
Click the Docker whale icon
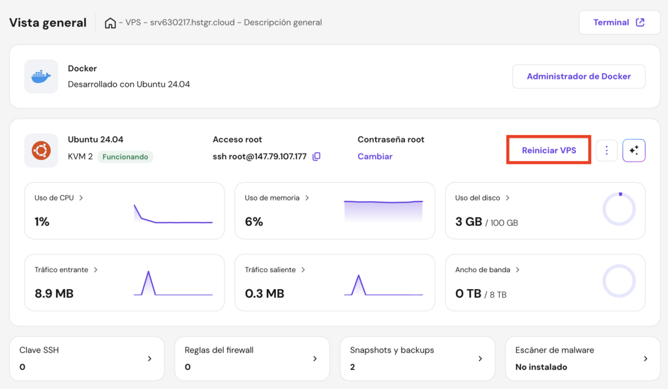pyautogui.click(x=40, y=76)
